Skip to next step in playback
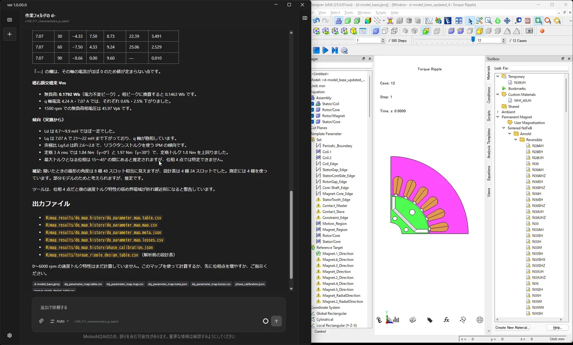 click(x=335, y=50)
